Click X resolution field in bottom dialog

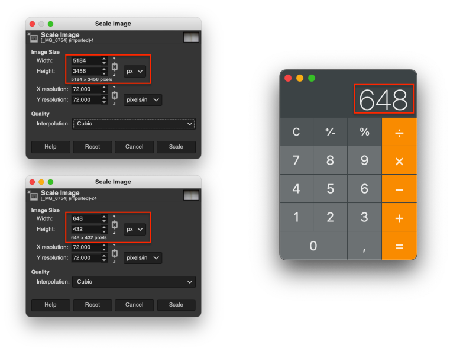point(86,247)
